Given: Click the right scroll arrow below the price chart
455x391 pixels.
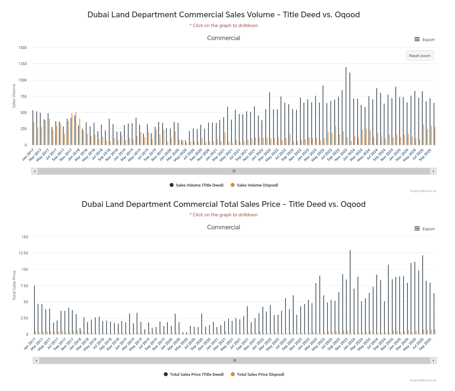Looking at the screenshot, I should click(x=435, y=360).
